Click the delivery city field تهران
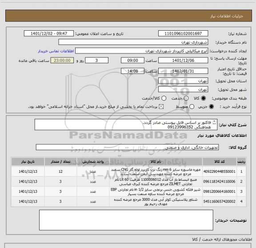The image size is (256, 248). coord(183,89)
